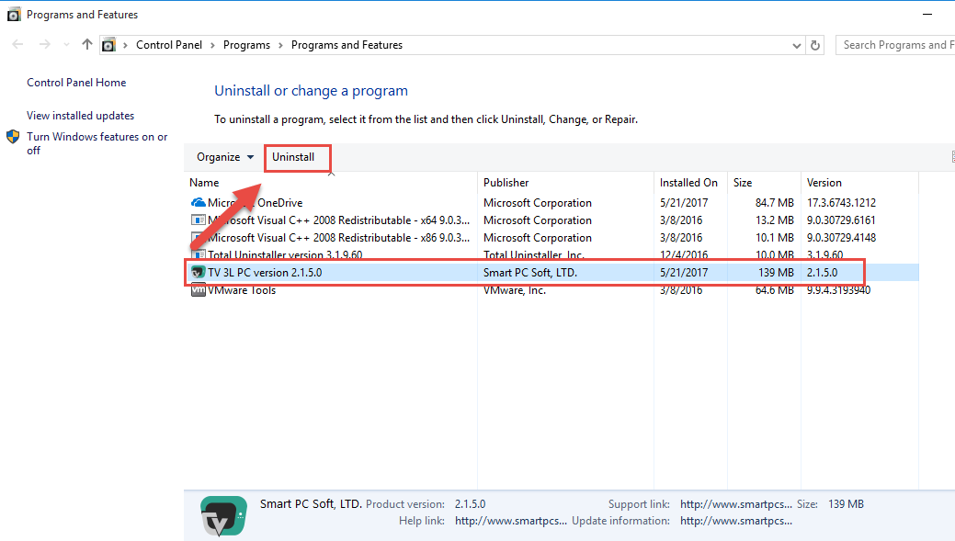Open the recent locations dropdown arrow
The image size is (955, 541).
point(66,45)
